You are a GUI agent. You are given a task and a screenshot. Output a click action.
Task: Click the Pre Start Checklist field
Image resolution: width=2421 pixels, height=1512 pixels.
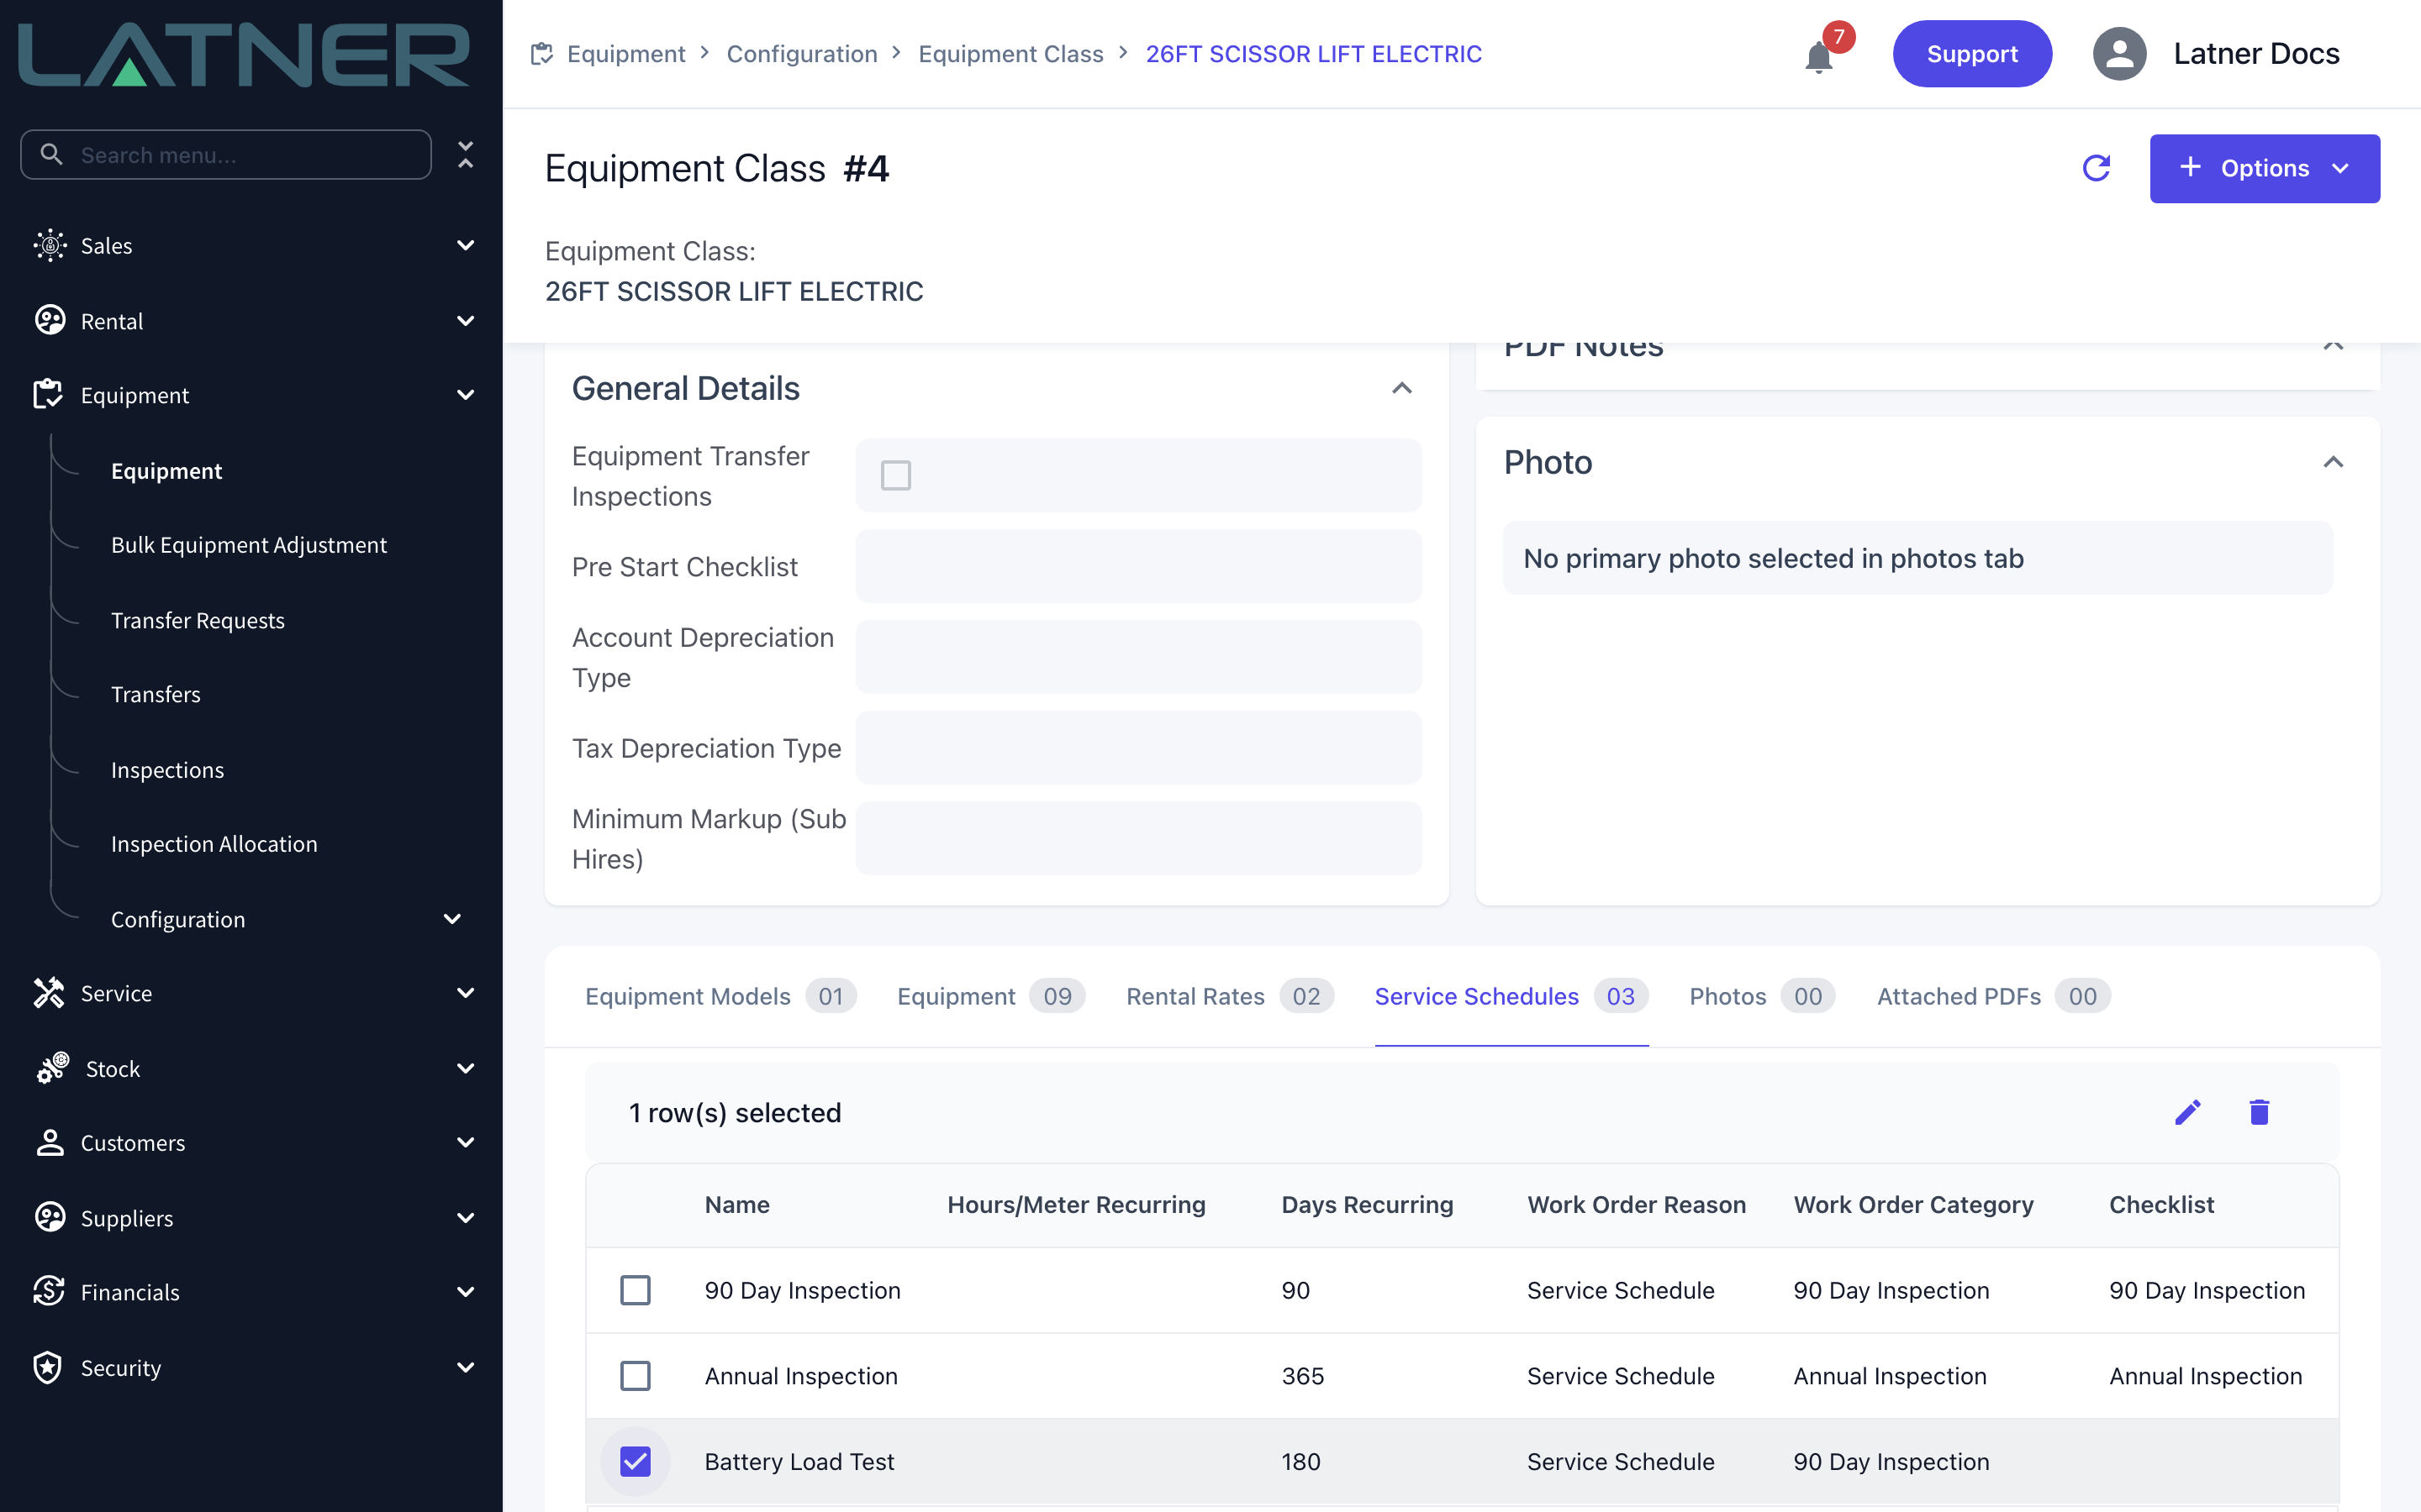pos(1138,566)
